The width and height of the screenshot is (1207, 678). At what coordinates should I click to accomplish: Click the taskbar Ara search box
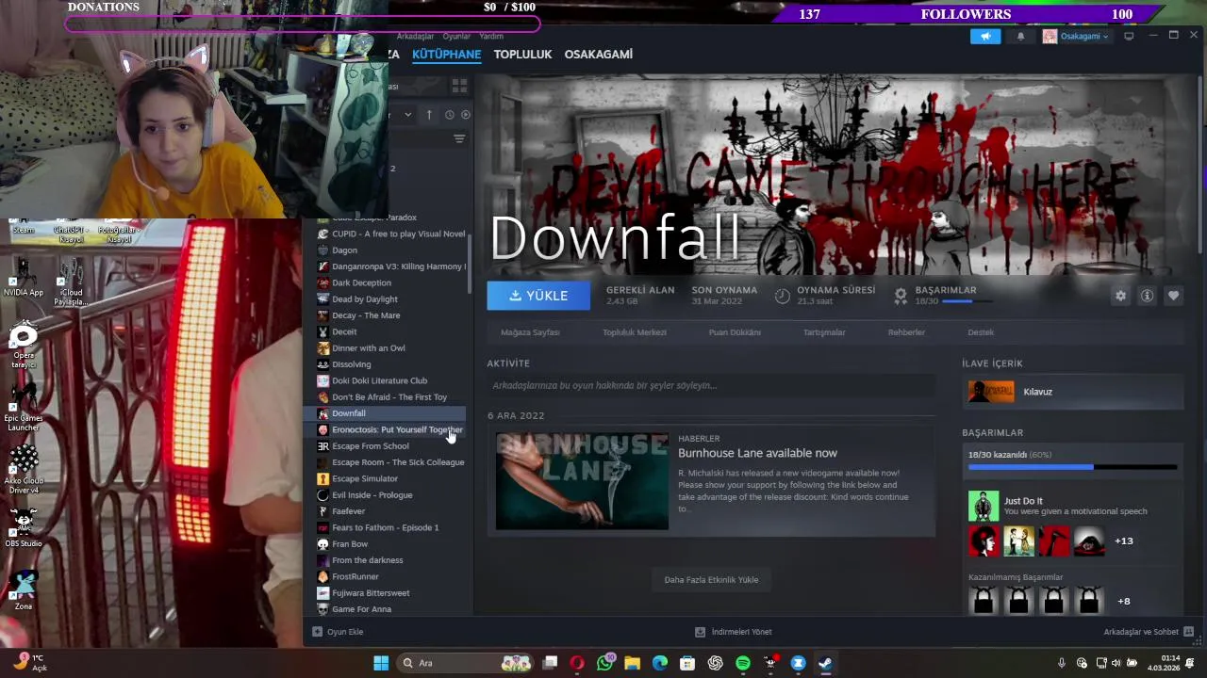click(x=465, y=663)
